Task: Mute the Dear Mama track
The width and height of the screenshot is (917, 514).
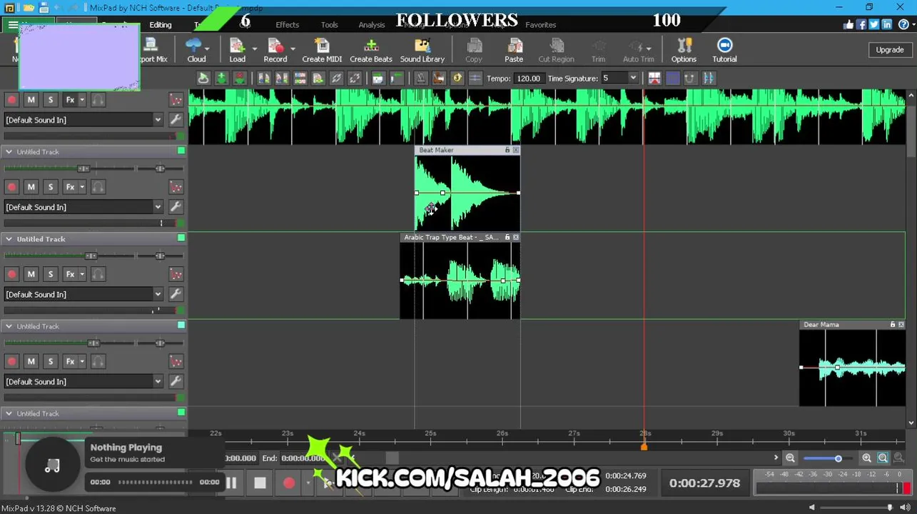Action: pos(31,361)
